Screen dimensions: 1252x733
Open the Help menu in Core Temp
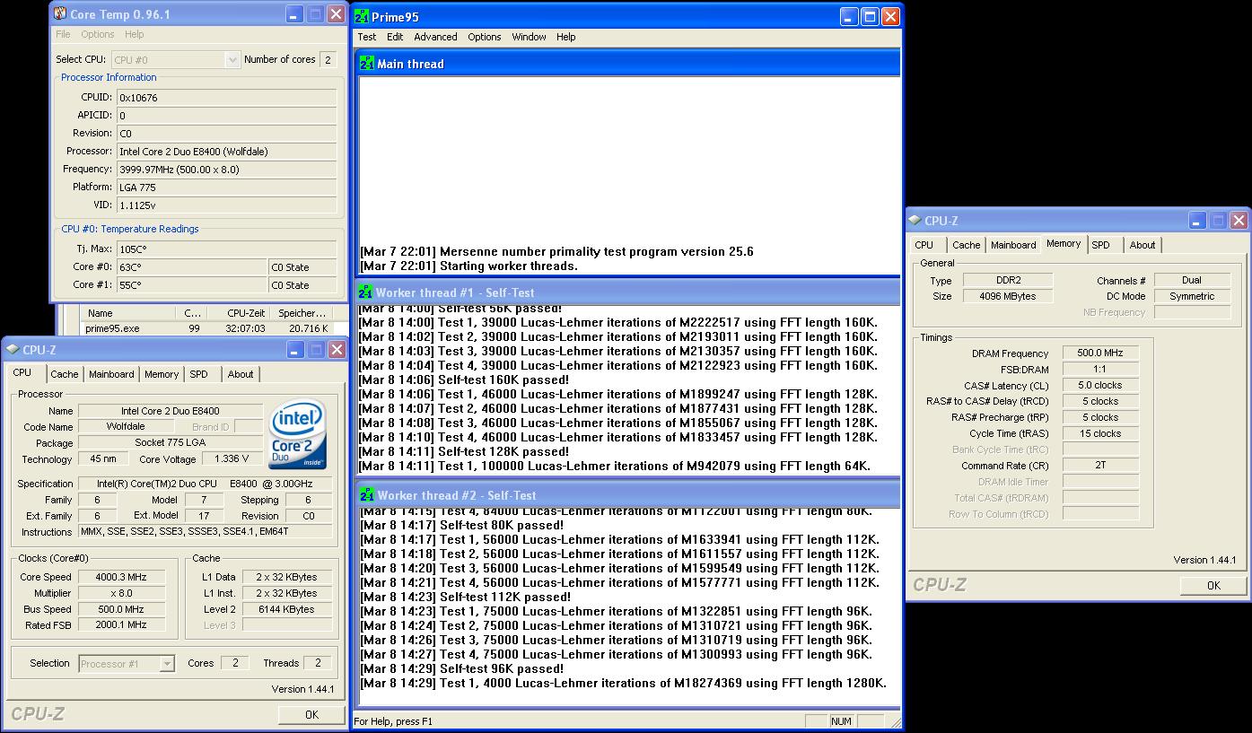tap(134, 34)
